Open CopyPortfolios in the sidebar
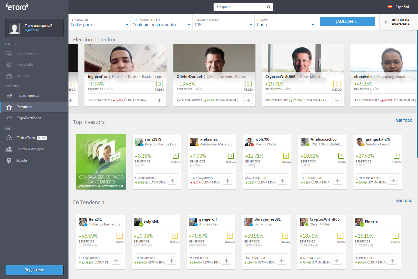 point(34,118)
